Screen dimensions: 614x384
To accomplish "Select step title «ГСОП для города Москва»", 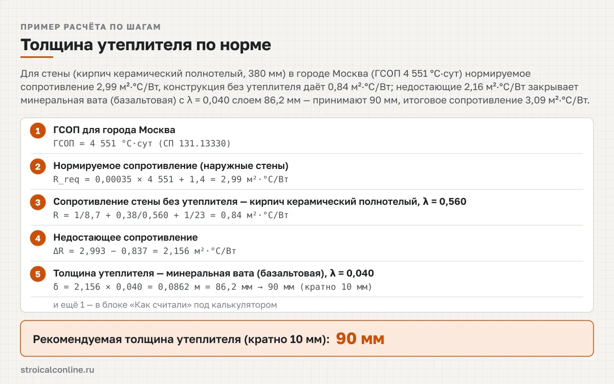I will tap(114, 130).
